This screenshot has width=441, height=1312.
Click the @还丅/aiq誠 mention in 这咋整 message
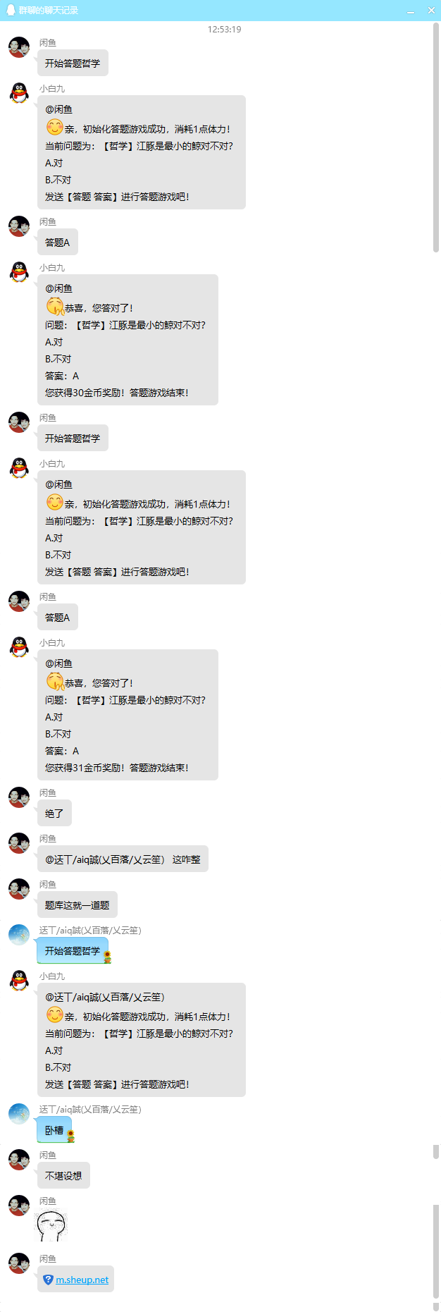(x=105, y=859)
